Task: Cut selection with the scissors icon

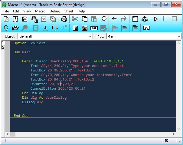Action: coord(75,19)
